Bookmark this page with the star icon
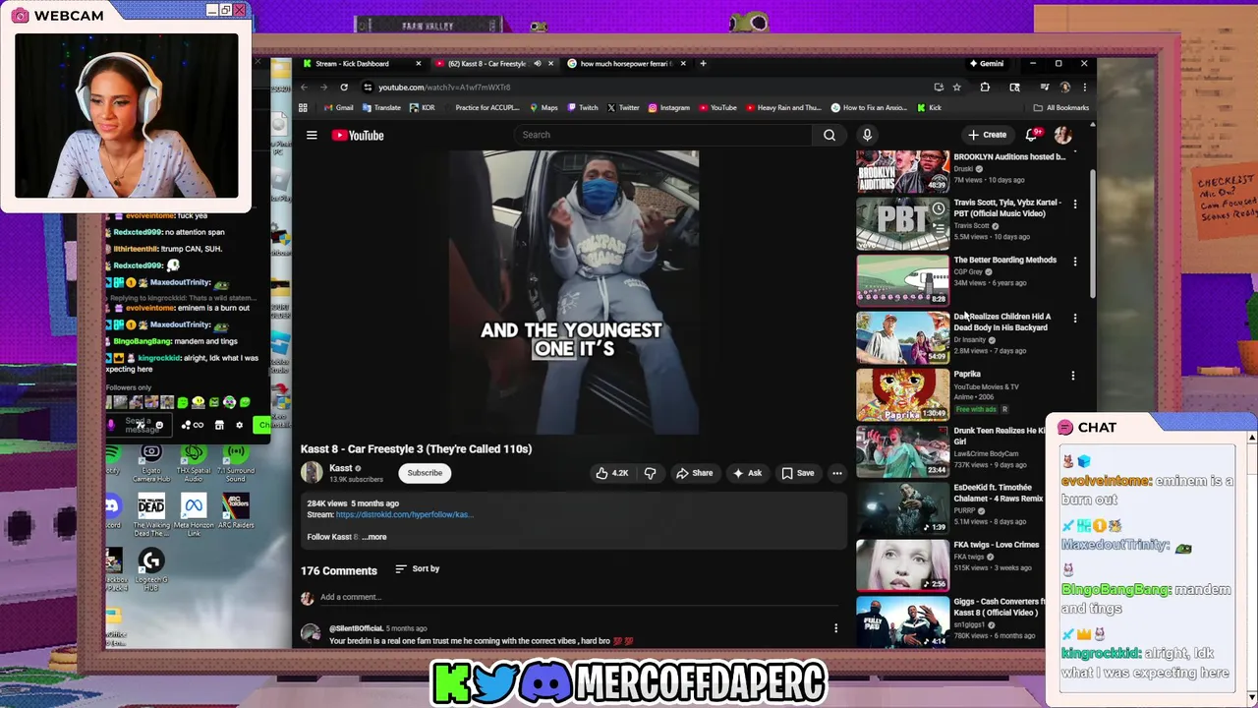The width and height of the screenshot is (1258, 708). [956, 87]
